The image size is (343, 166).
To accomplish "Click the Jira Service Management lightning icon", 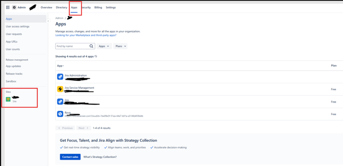I will (60, 89).
